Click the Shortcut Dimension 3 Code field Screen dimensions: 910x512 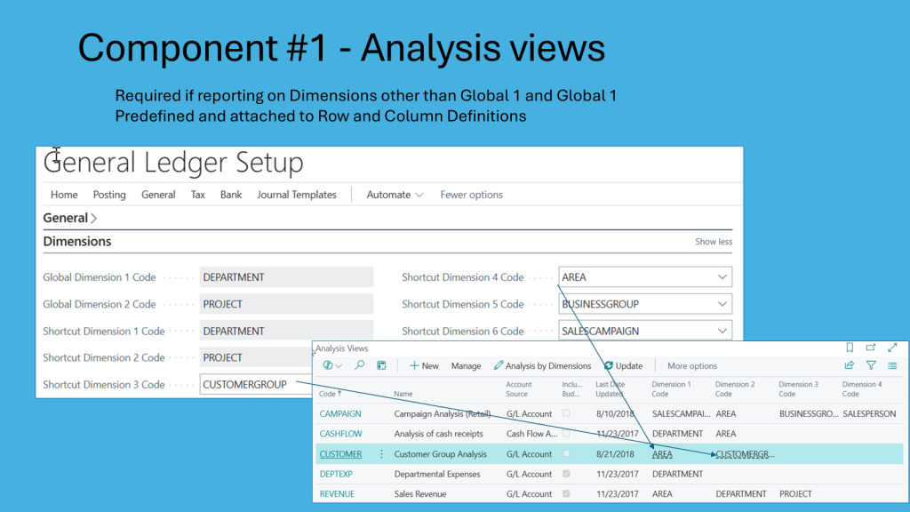click(253, 385)
